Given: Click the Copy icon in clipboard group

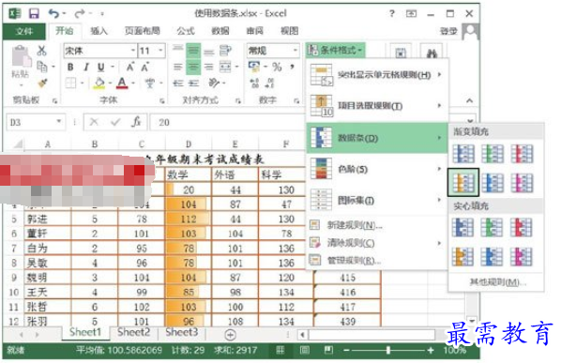Looking at the screenshot, I should click(x=42, y=67).
